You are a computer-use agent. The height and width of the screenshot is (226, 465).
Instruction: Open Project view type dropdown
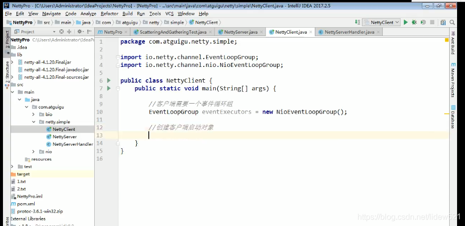click(54, 31)
